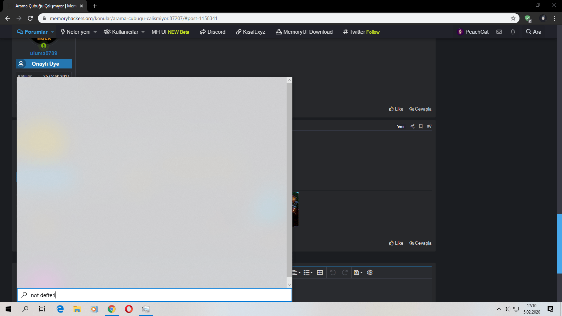Open uluma0789 user profile

(44, 53)
